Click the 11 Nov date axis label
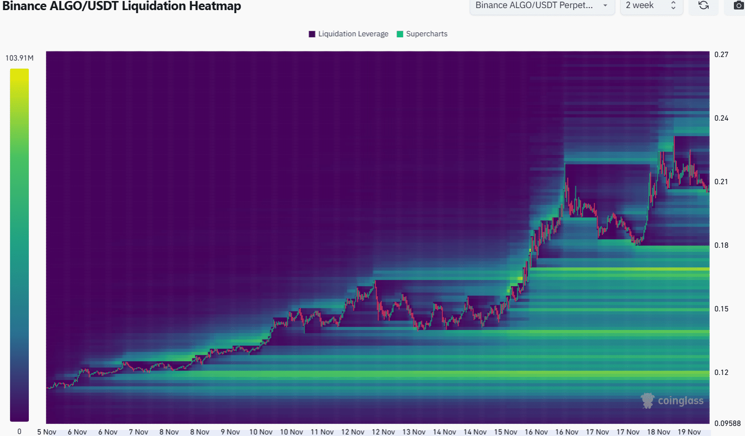This screenshot has width=745, height=436. tap(322, 432)
